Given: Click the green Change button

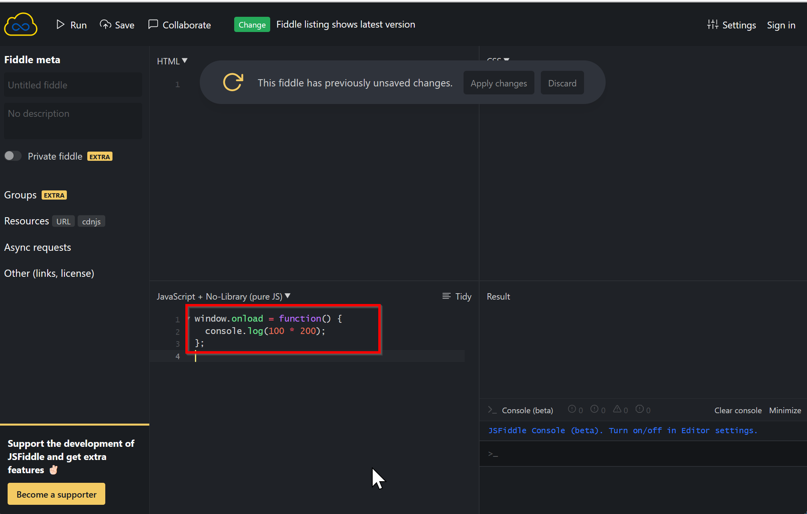Looking at the screenshot, I should click(252, 24).
